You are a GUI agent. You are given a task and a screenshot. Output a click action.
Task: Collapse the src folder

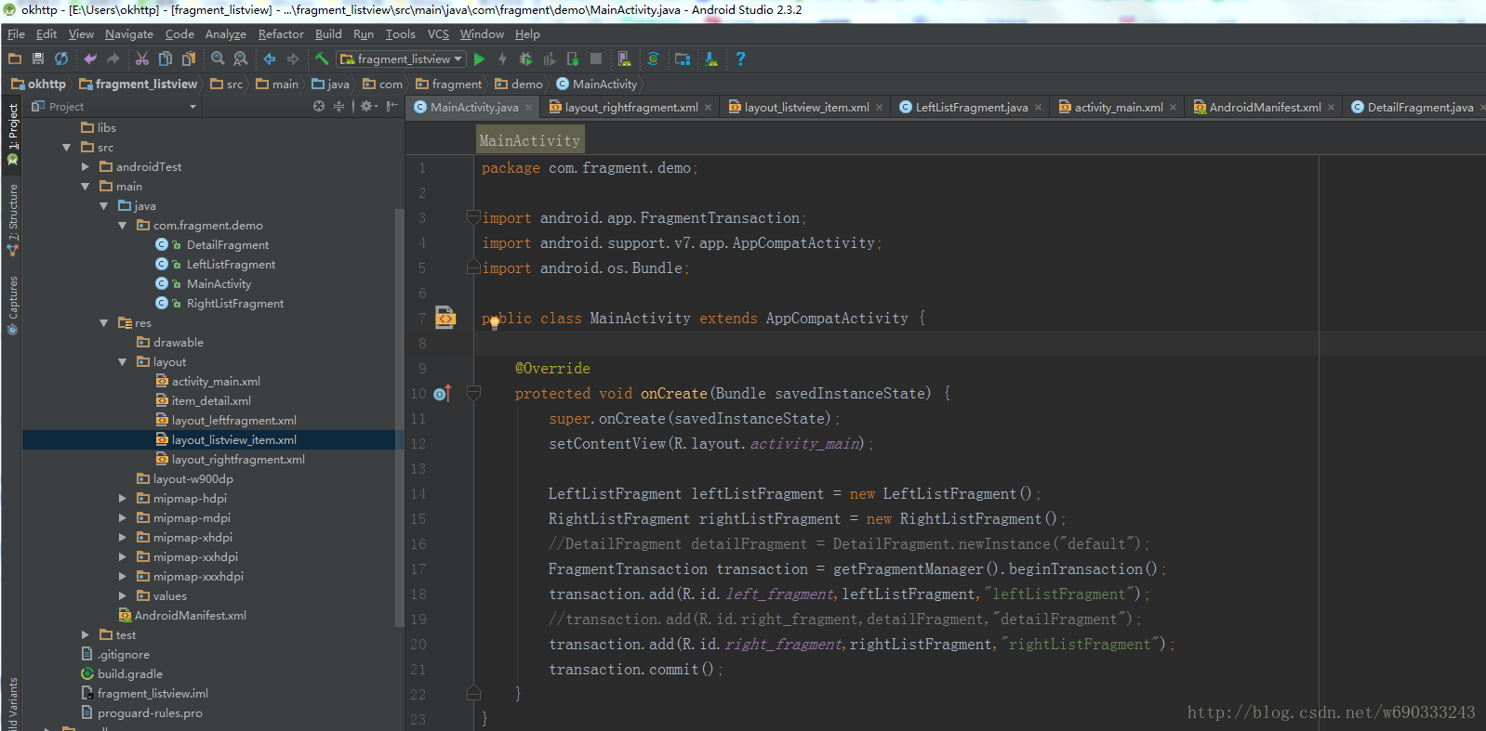66,148
